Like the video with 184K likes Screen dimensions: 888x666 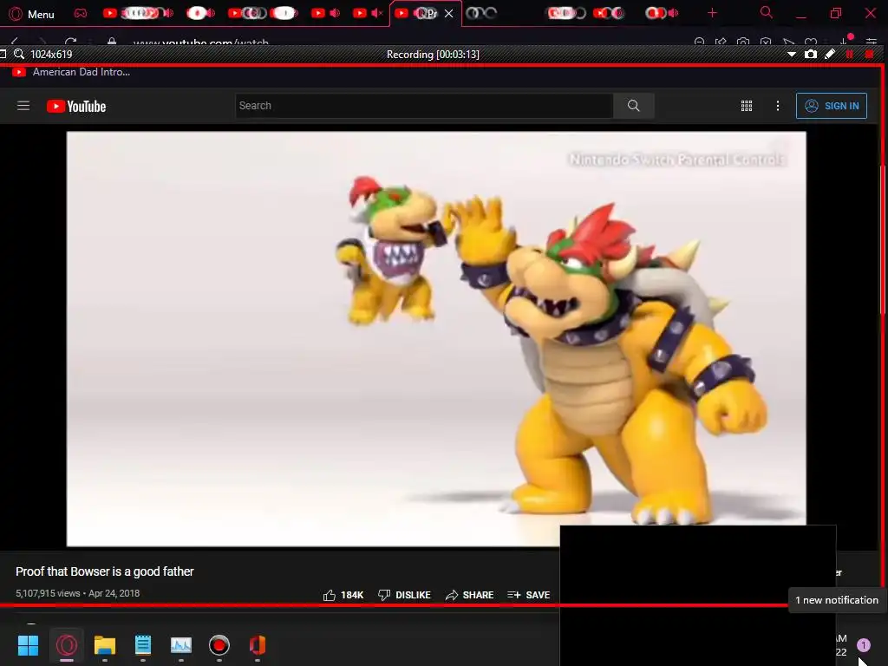tap(343, 595)
